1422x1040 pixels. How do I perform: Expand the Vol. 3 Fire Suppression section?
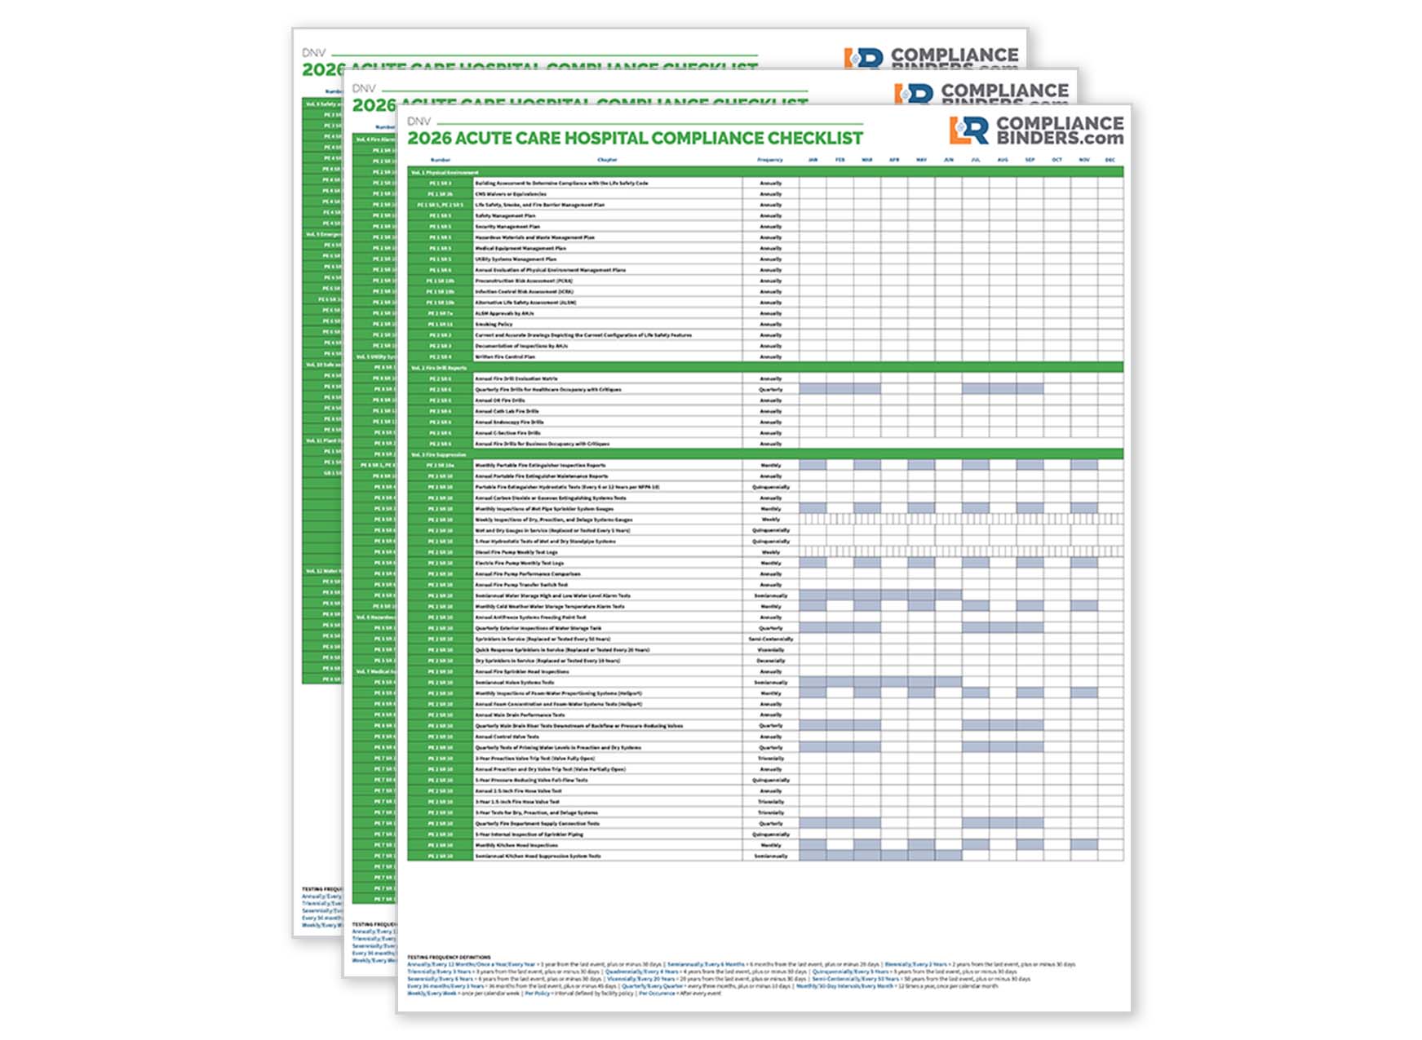[x=439, y=454]
